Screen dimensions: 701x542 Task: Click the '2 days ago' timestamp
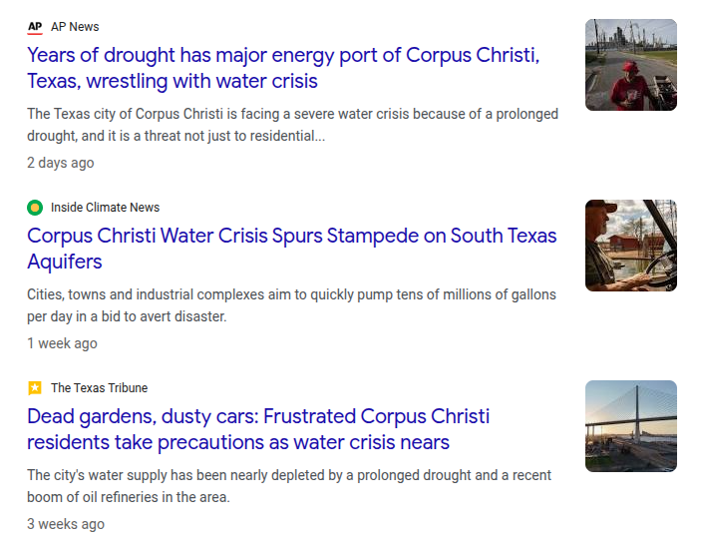61,163
